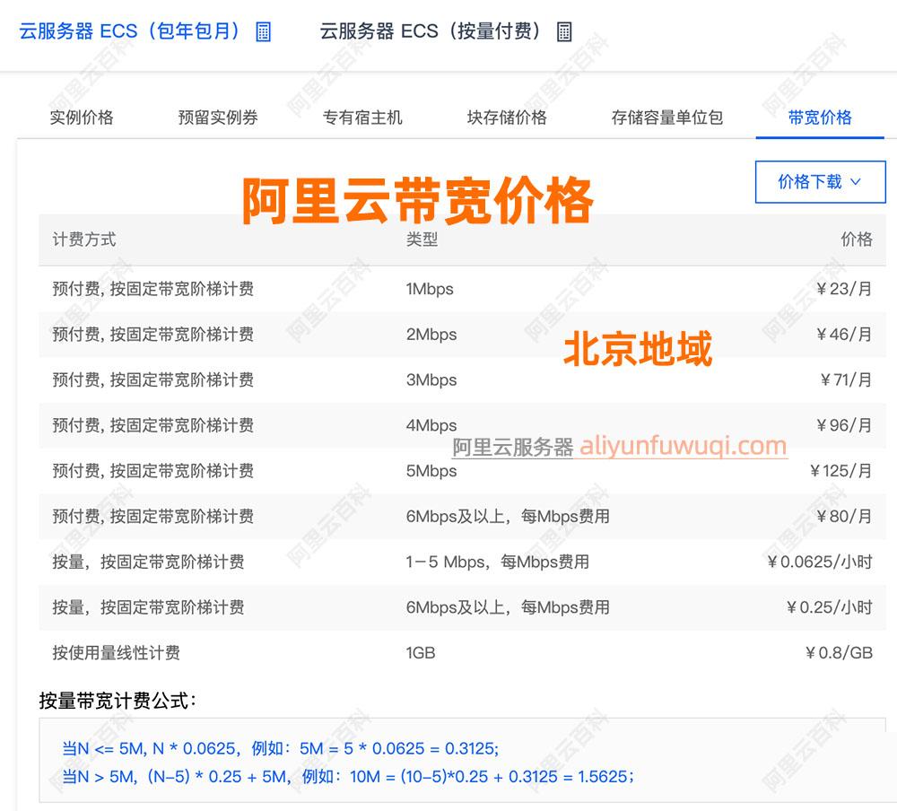Select 按使用量线性计费 billing cell
Image resolution: width=897 pixels, height=811 pixels.
116,653
